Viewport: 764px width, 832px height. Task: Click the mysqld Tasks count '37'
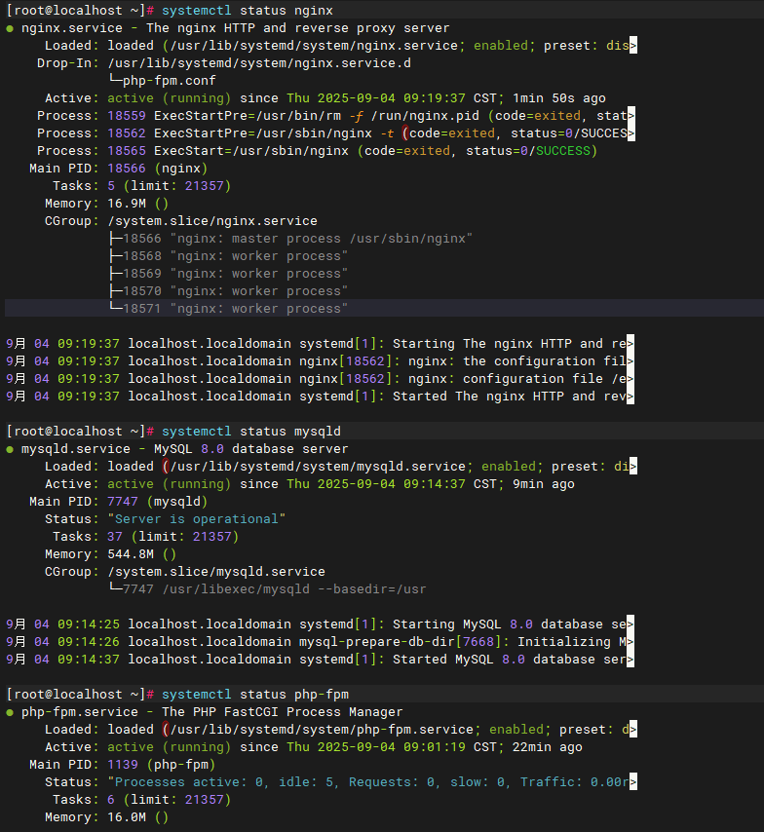pos(115,537)
